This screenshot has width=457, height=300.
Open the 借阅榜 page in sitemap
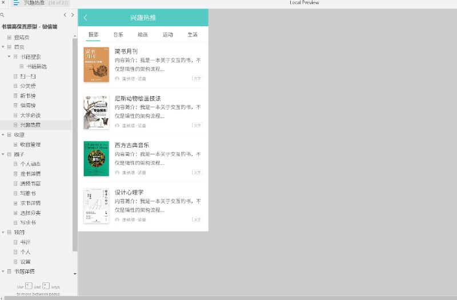28,106
